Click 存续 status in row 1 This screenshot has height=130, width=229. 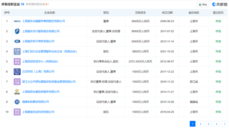coord(218,21)
